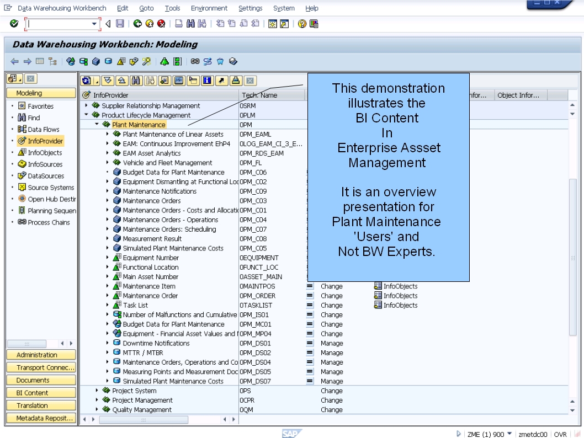Image resolution: width=584 pixels, height=438 pixels.
Task: Click the Create new session icon
Action: [273, 24]
